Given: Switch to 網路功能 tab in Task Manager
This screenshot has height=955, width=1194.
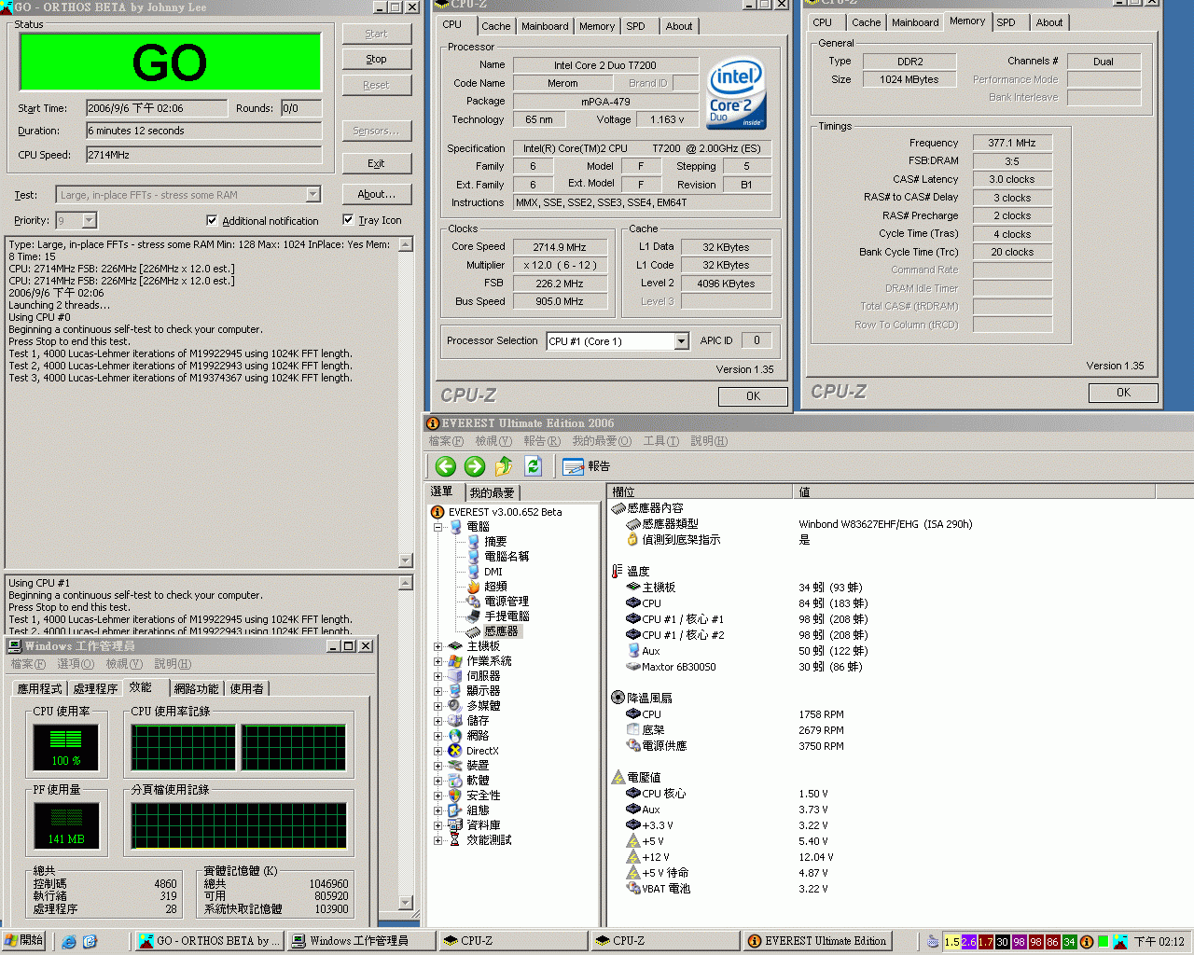Looking at the screenshot, I should click(196, 689).
